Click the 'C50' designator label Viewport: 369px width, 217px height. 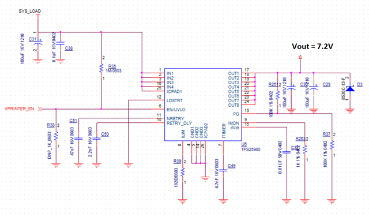pos(105,134)
